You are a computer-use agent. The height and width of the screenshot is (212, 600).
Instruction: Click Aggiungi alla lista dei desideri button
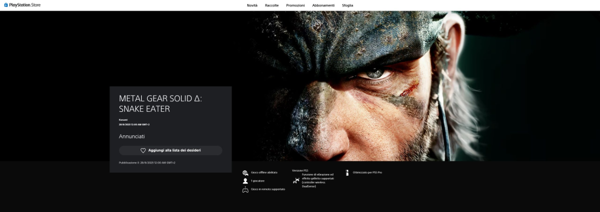point(171,151)
